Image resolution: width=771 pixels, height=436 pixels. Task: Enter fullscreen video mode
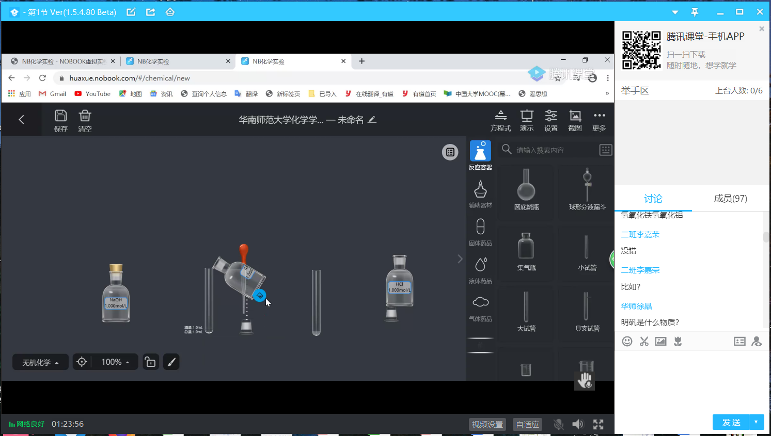tap(599, 424)
